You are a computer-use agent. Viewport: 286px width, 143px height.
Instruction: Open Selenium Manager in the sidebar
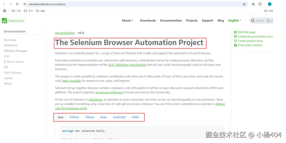15,51
